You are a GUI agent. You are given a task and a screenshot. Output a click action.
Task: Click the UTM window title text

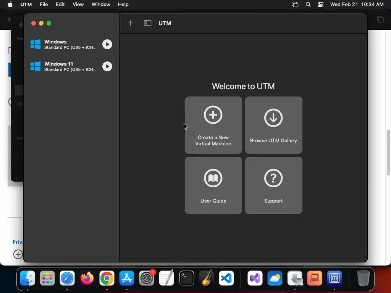click(165, 23)
